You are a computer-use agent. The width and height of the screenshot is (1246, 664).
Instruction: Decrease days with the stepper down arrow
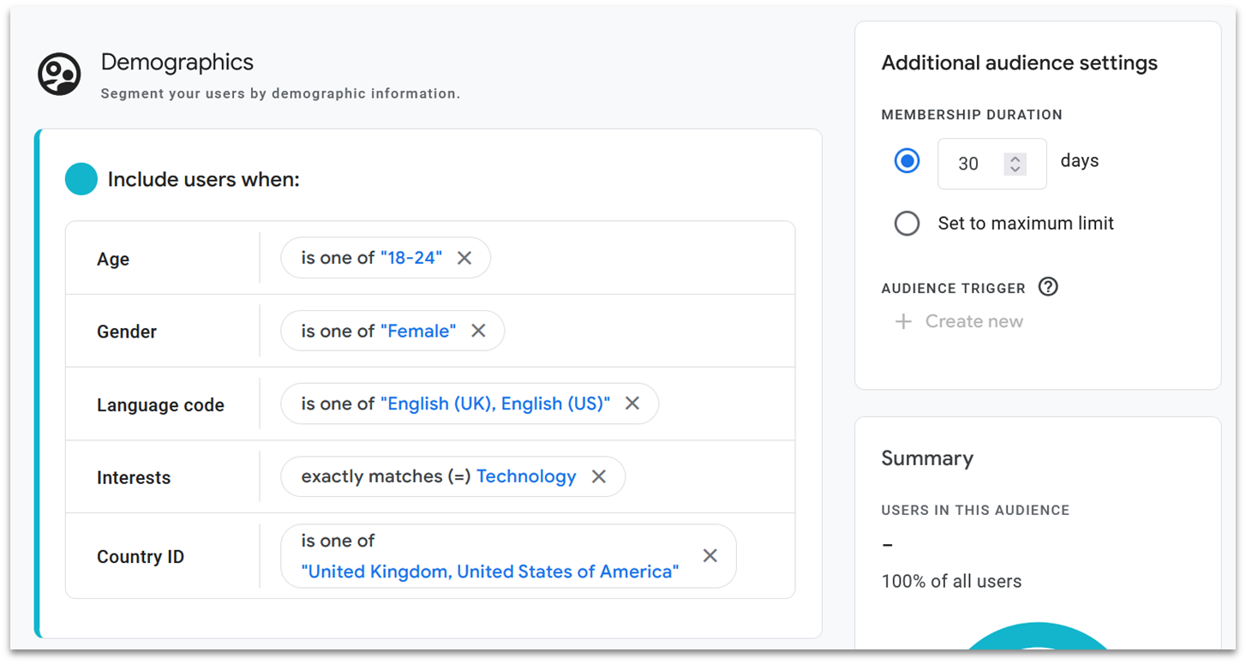point(1015,169)
